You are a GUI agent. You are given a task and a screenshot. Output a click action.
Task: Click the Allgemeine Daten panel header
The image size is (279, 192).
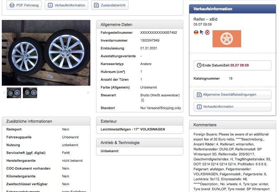(x=140, y=25)
